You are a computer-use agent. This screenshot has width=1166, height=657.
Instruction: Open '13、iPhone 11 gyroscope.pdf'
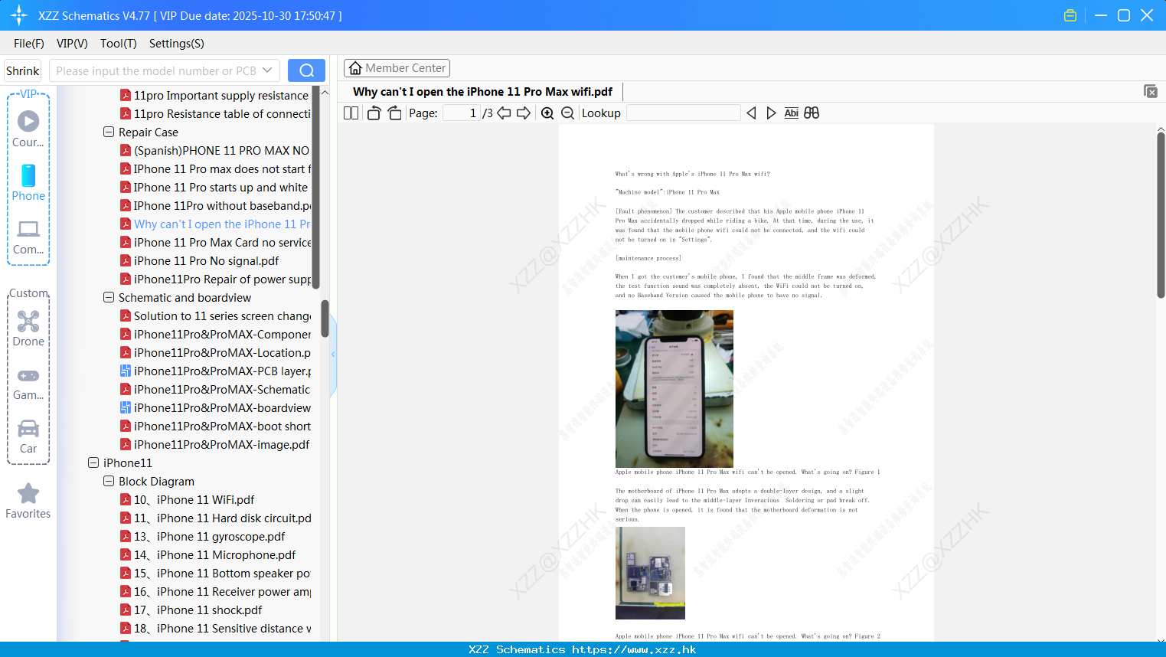[202, 536]
